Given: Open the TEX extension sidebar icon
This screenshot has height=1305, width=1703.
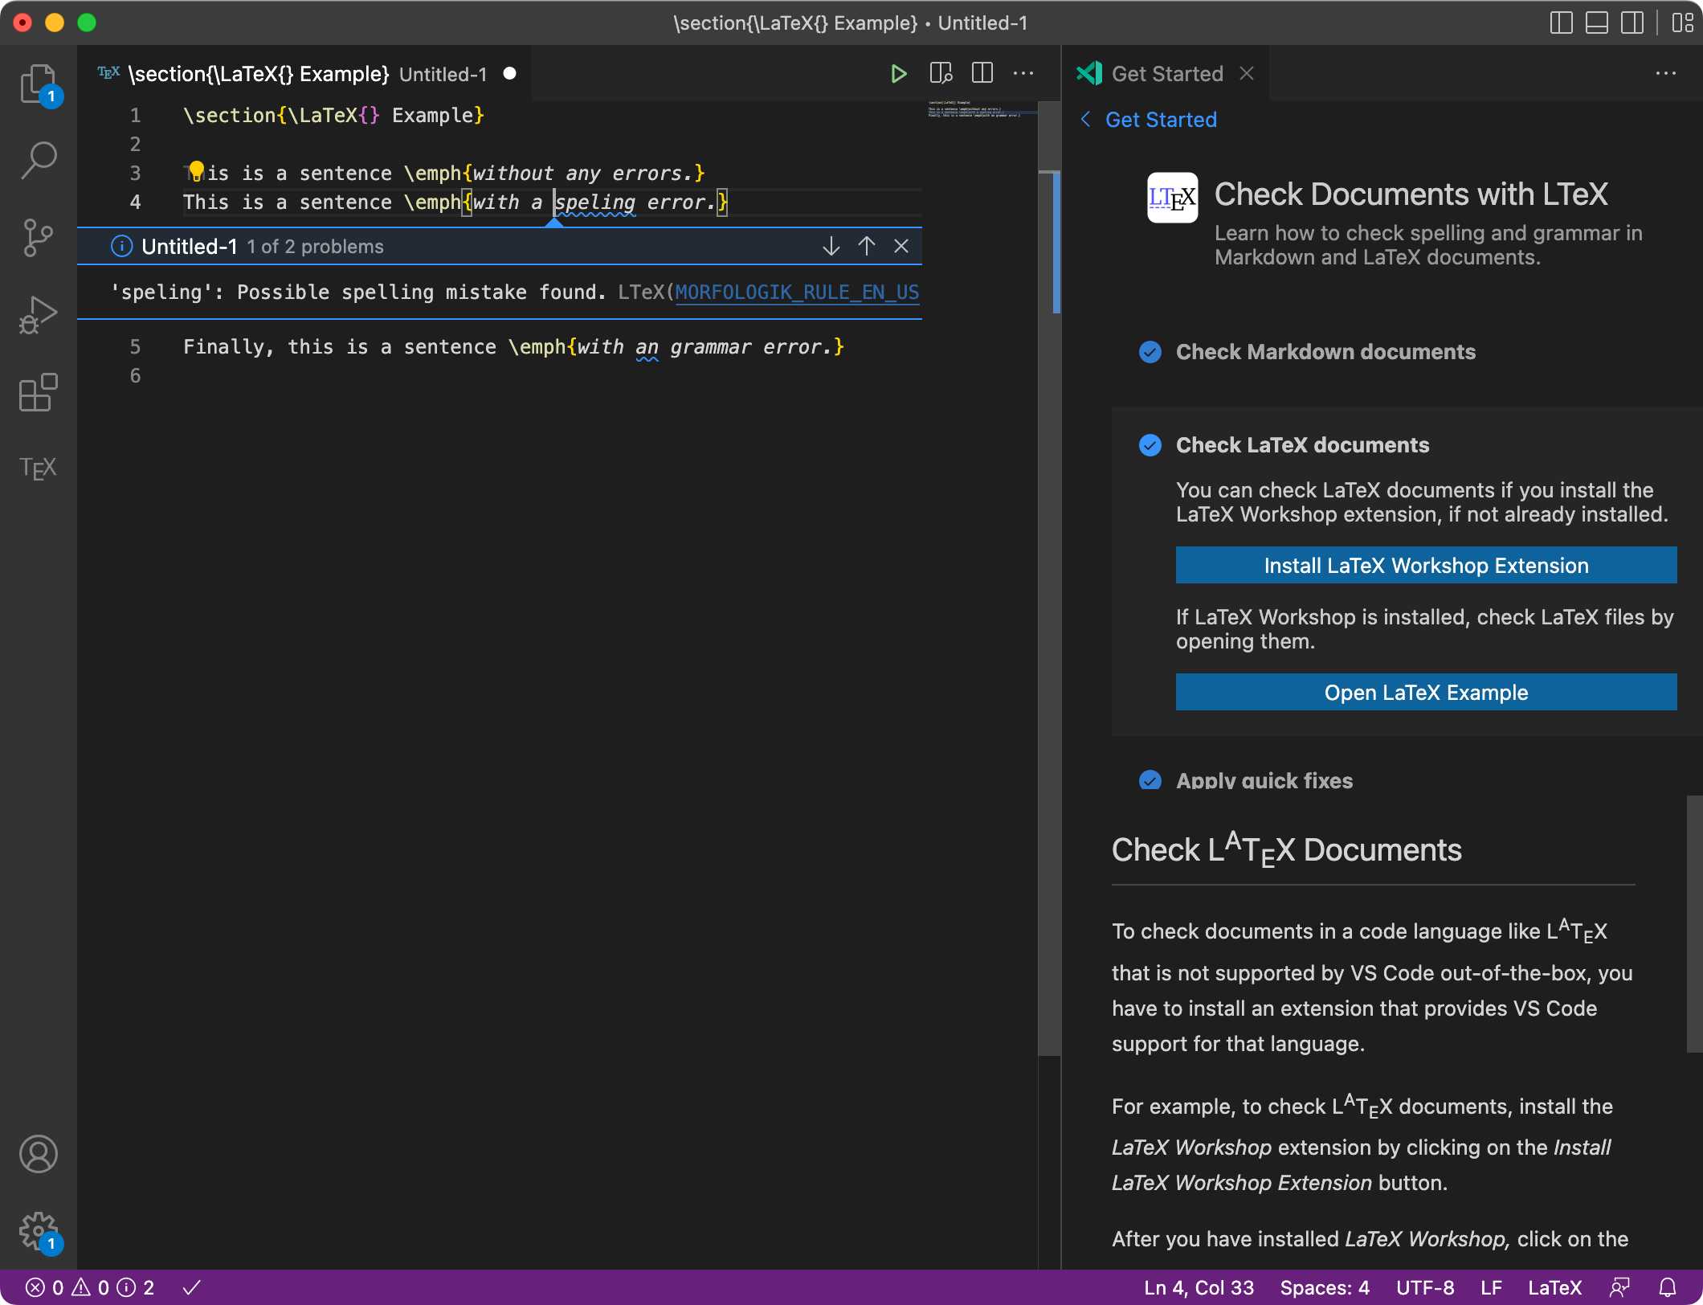Looking at the screenshot, I should coord(38,468).
